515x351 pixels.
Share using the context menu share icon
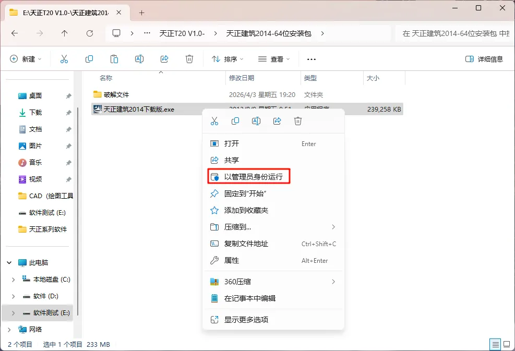[x=277, y=121]
